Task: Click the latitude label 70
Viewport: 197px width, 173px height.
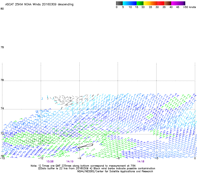Action: [x=2, y=156]
